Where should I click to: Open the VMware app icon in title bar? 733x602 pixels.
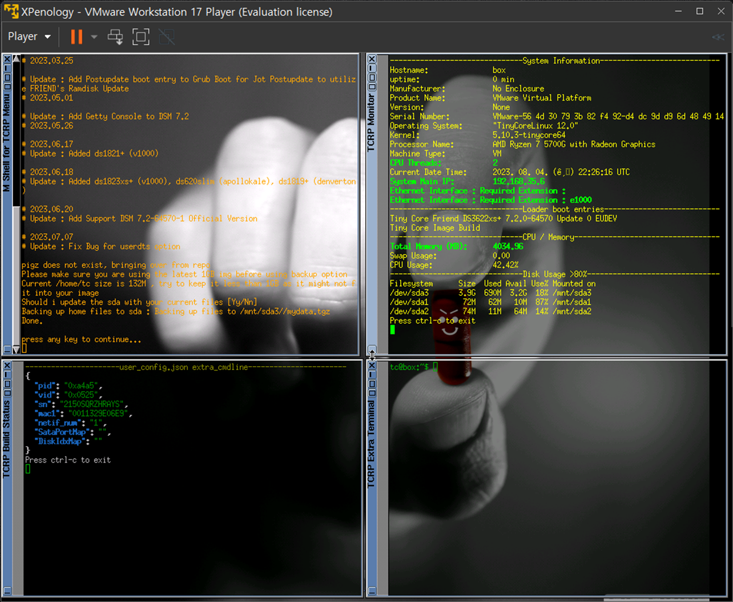pyautogui.click(x=10, y=11)
